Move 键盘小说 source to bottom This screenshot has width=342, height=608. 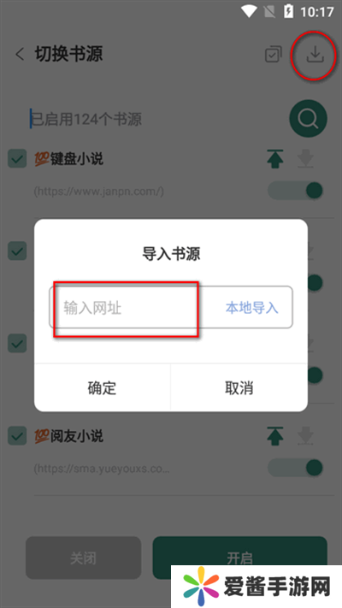305,159
